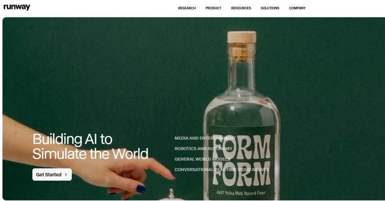
Task: Click the FORM FORM bottle label
Action: point(241,160)
